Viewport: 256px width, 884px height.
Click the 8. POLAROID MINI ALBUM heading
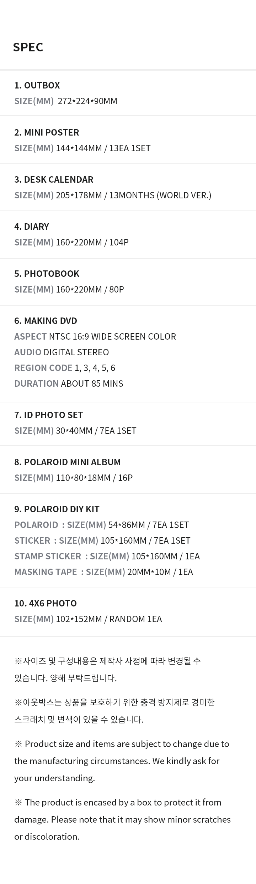click(68, 462)
